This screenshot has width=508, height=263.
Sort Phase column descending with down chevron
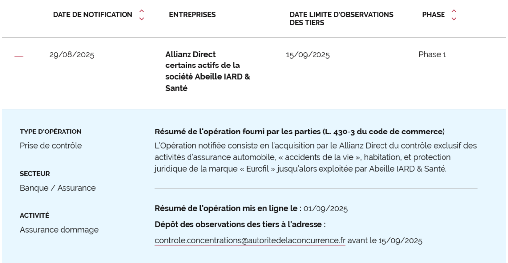point(454,19)
